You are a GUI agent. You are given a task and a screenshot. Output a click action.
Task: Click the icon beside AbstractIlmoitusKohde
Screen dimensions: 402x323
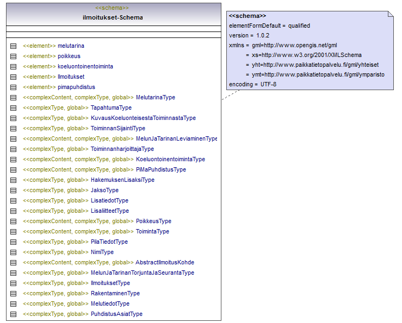(14, 263)
